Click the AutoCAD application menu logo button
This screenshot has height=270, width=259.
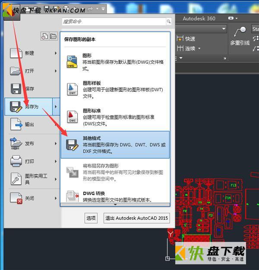[x=11, y=12]
